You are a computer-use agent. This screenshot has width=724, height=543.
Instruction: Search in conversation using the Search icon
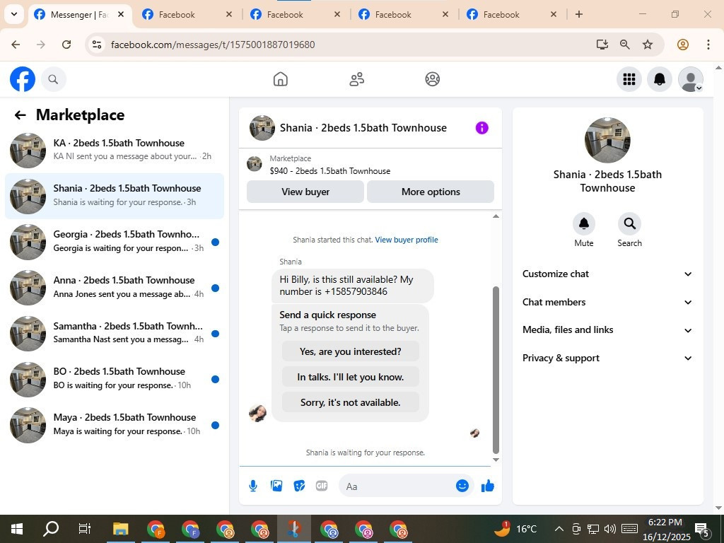[x=629, y=224]
